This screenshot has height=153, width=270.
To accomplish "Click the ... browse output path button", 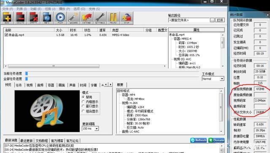I will click(x=212, y=20).
